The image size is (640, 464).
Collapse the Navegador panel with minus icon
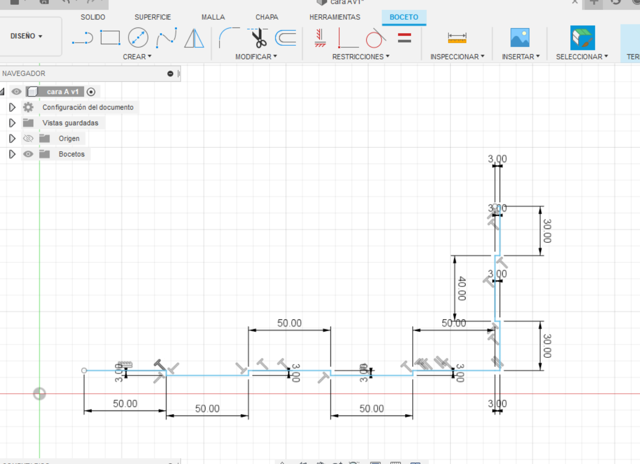[x=170, y=74]
